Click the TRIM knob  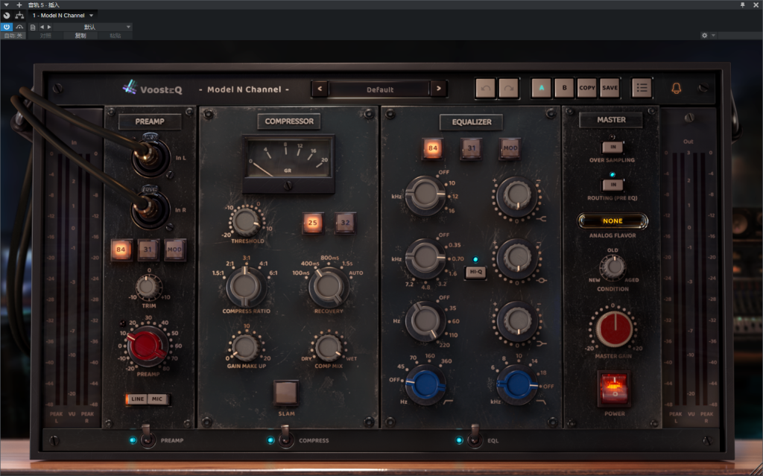coord(148,287)
